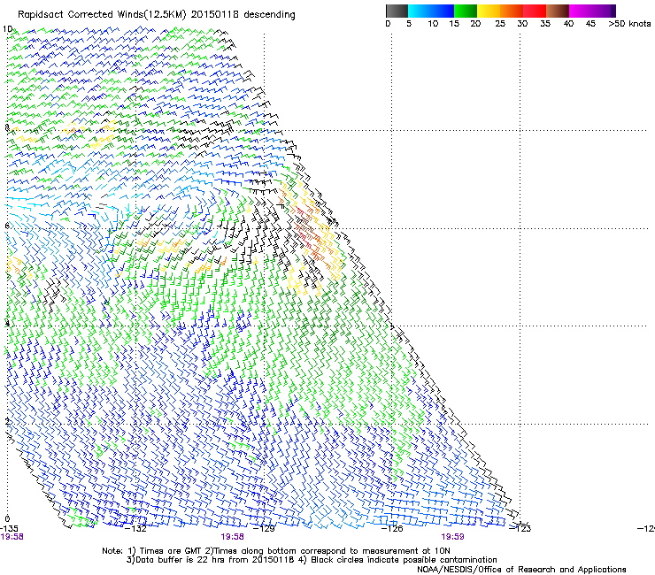Click the note line 'Times are GMT'

(171, 551)
